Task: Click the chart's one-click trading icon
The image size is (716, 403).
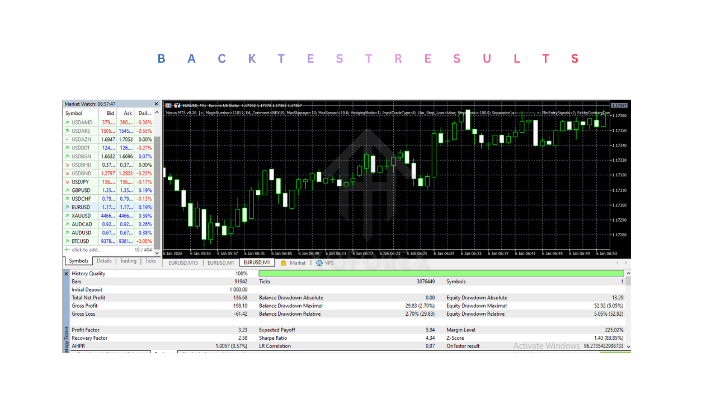Action: click(177, 105)
